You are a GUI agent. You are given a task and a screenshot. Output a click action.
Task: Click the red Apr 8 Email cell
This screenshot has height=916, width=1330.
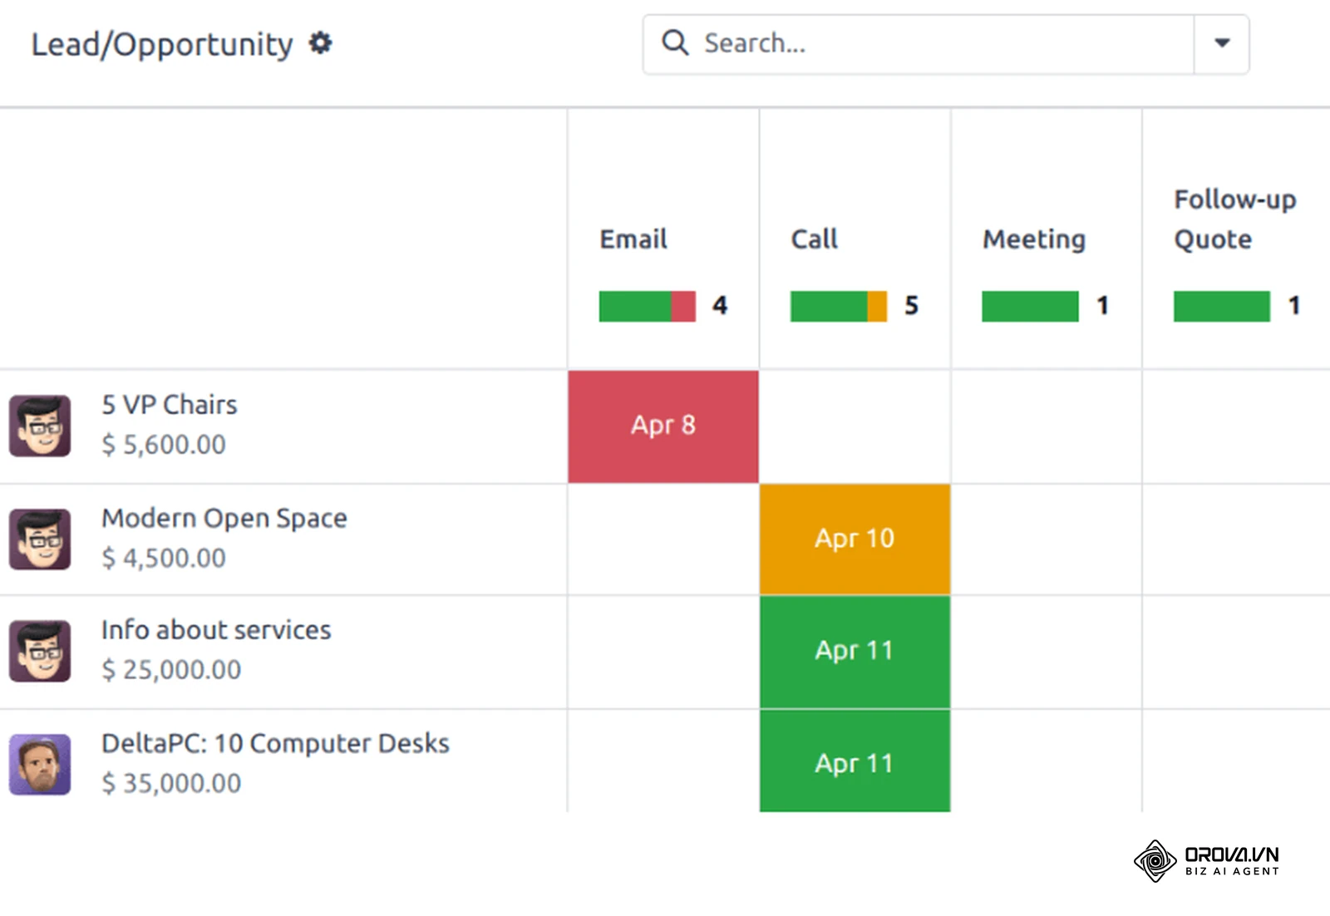click(663, 426)
